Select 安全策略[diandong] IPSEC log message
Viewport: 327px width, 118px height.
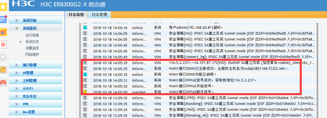[x=243, y=103]
